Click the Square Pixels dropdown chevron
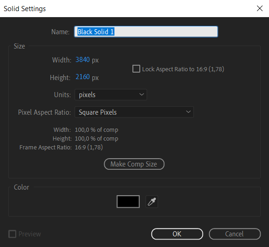 (x=188, y=112)
